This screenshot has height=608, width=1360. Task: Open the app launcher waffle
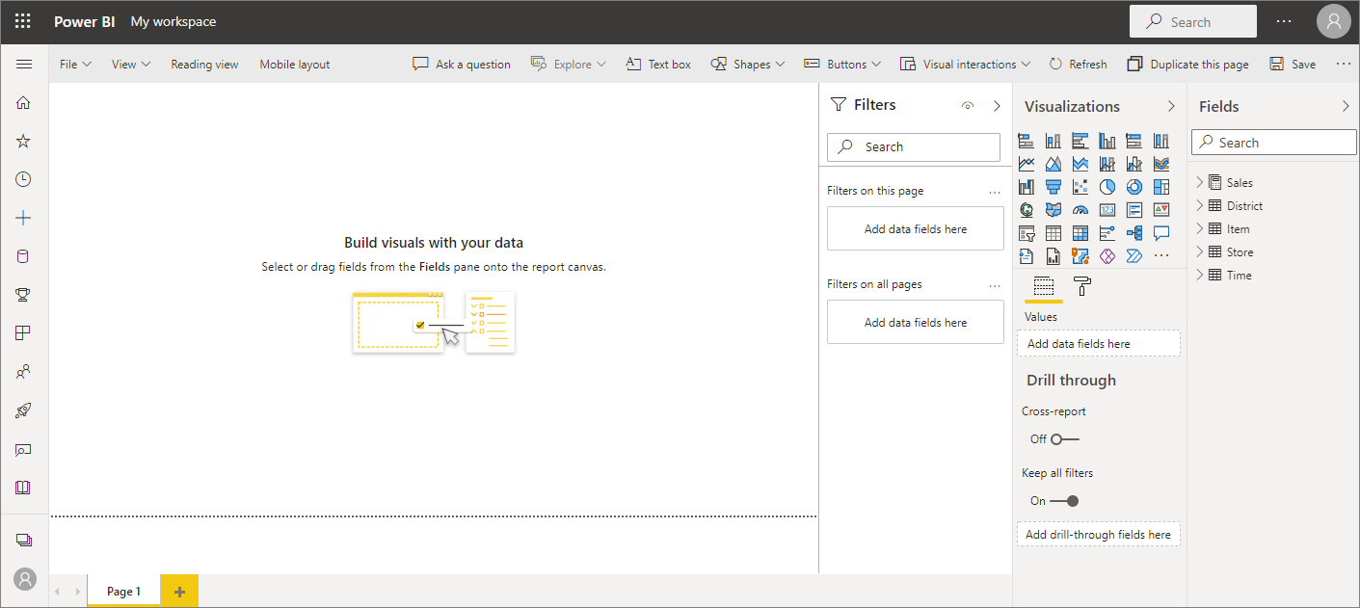(x=23, y=21)
